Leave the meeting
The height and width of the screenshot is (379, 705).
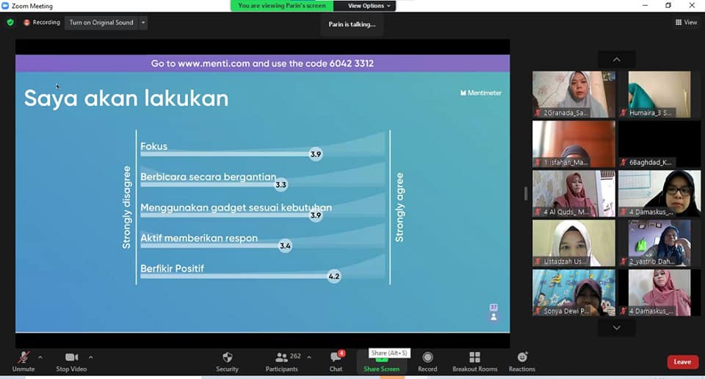click(x=682, y=361)
